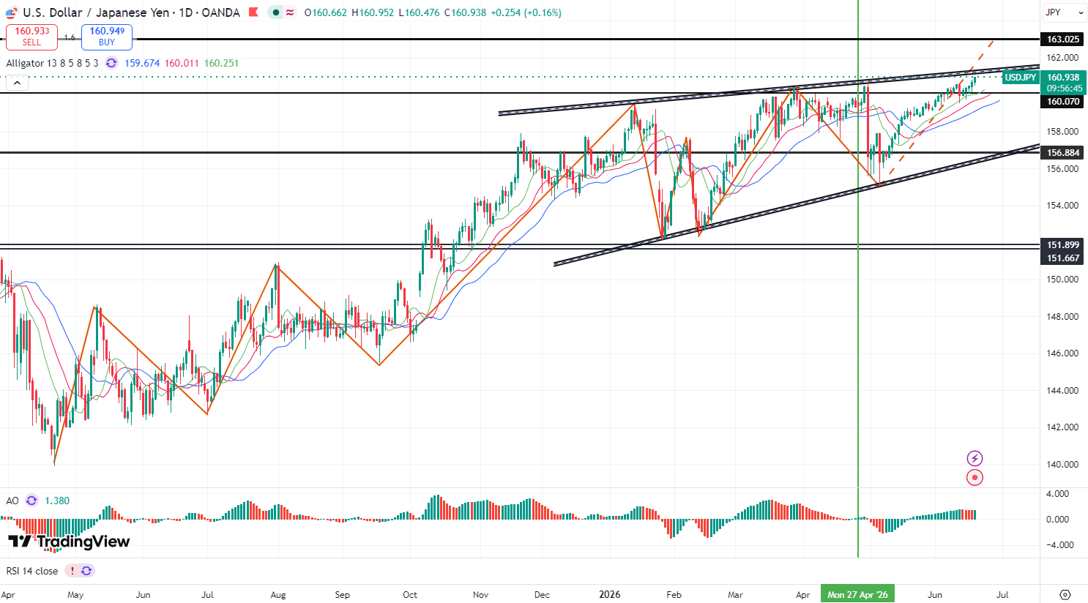This screenshot has height=603, width=1088.
Task: Click the Alligator jaw value 159.674
Action: coord(142,63)
